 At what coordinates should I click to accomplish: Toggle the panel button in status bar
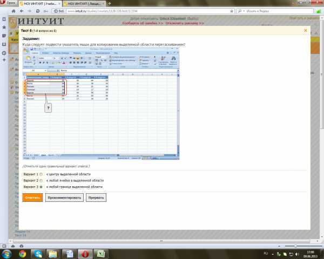coord(4,246)
